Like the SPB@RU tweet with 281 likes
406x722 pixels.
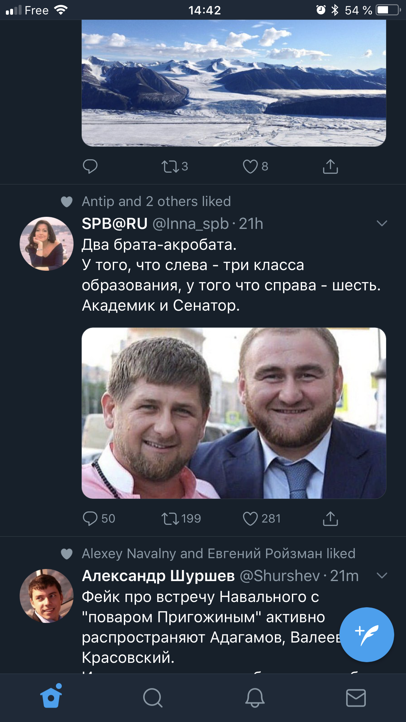coord(250,518)
